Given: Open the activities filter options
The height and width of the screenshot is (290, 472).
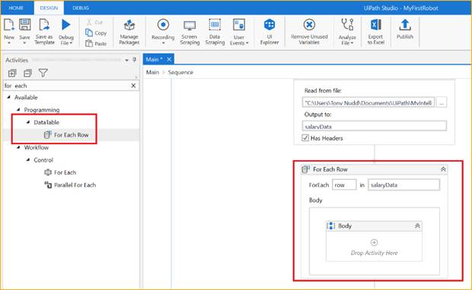Looking at the screenshot, I should click(x=43, y=73).
